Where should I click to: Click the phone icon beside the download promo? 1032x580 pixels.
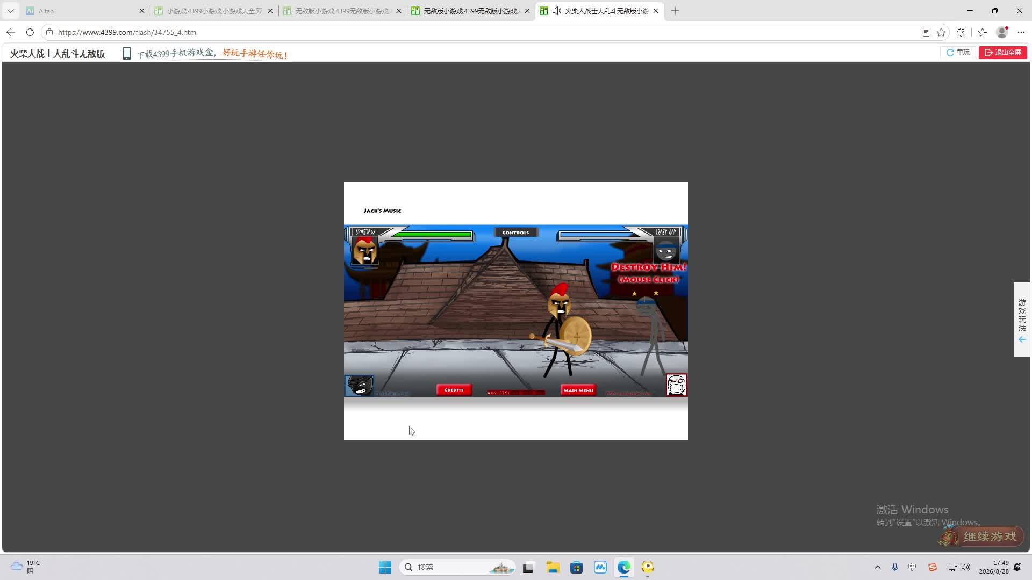(x=127, y=54)
